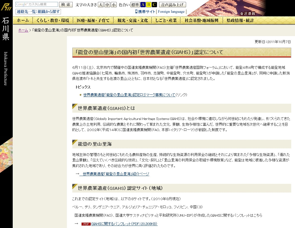Click the mobile phone icon beside 携帯サイト
This screenshot has height=228, width=295.
click(137, 12)
